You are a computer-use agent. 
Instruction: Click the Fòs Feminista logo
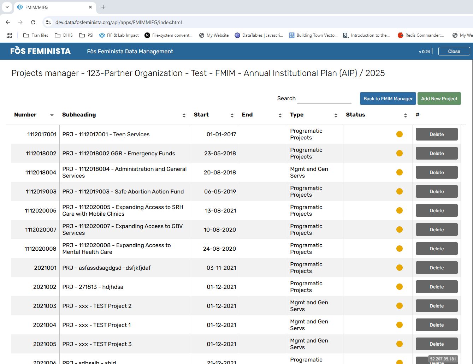click(x=40, y=51)
